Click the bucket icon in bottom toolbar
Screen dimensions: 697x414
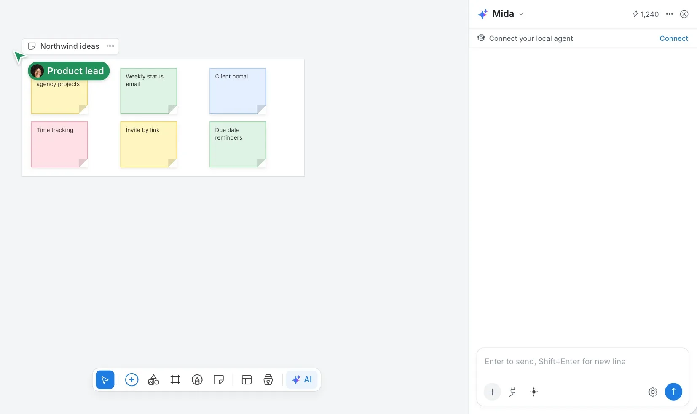(x=268, y=380)
